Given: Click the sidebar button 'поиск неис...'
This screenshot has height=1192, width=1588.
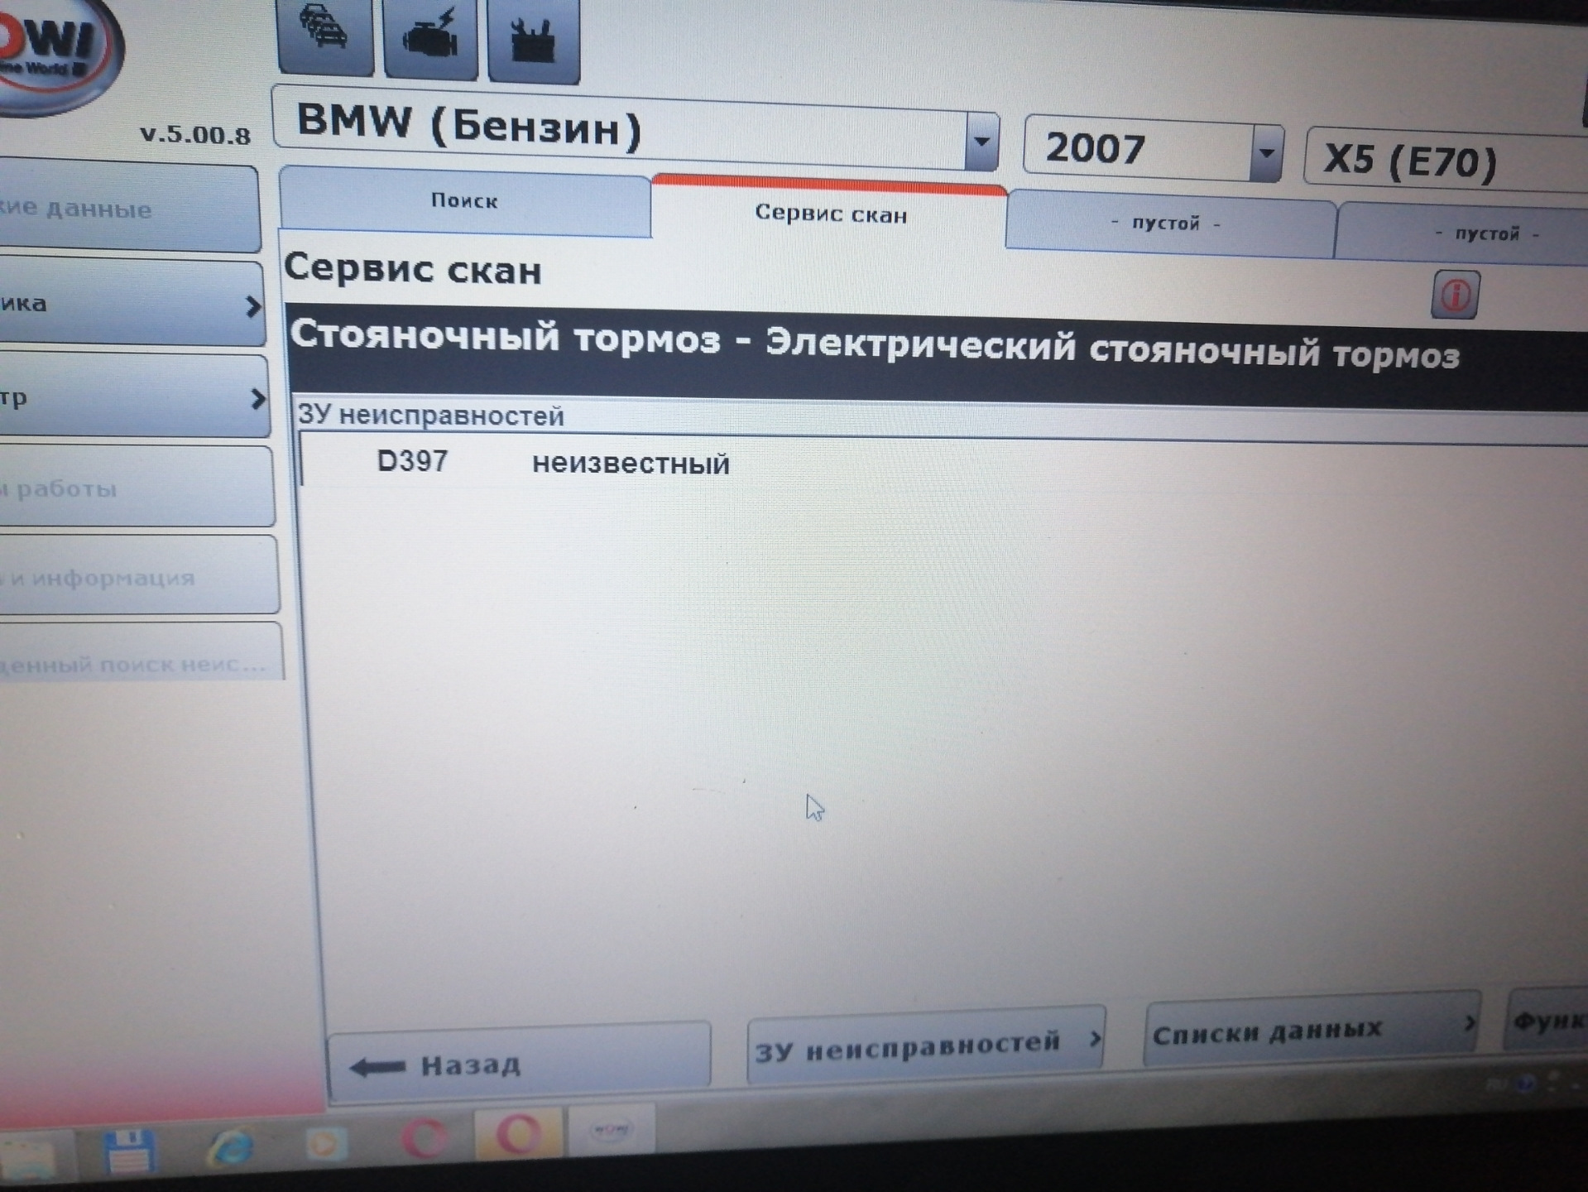Looking at the screenshot, I should [142, 652].
